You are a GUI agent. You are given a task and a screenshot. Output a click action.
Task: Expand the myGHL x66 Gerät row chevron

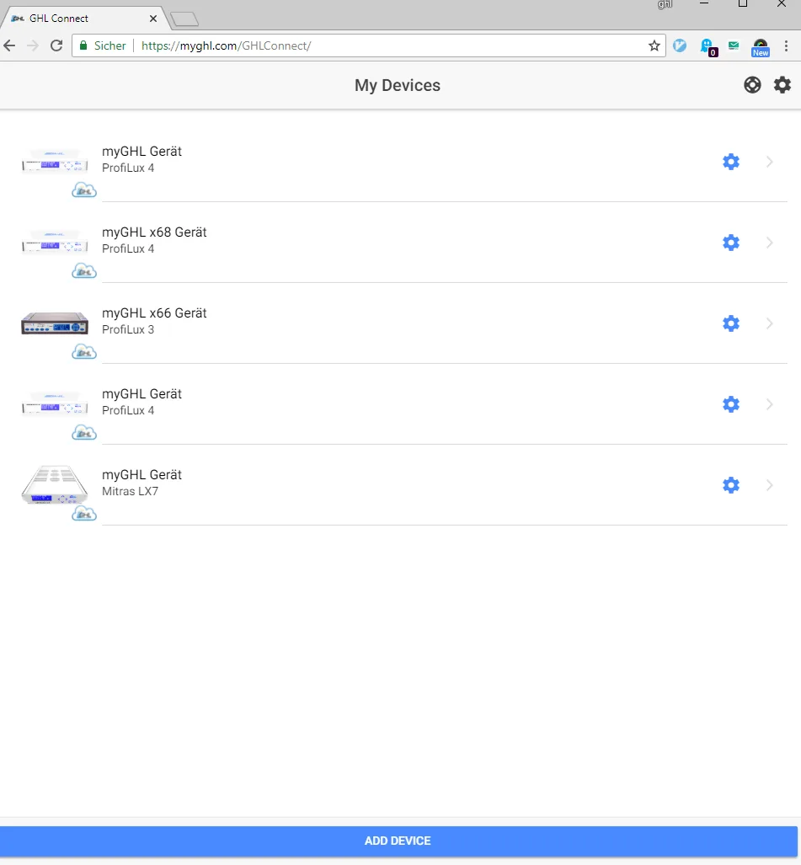pos(770,323)
